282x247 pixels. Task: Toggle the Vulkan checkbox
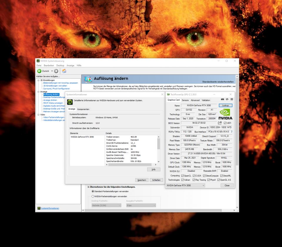(x=182, y=180)
